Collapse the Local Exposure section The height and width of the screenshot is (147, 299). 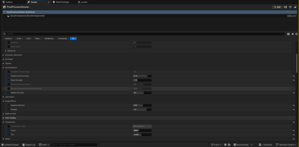click(3, 68)
